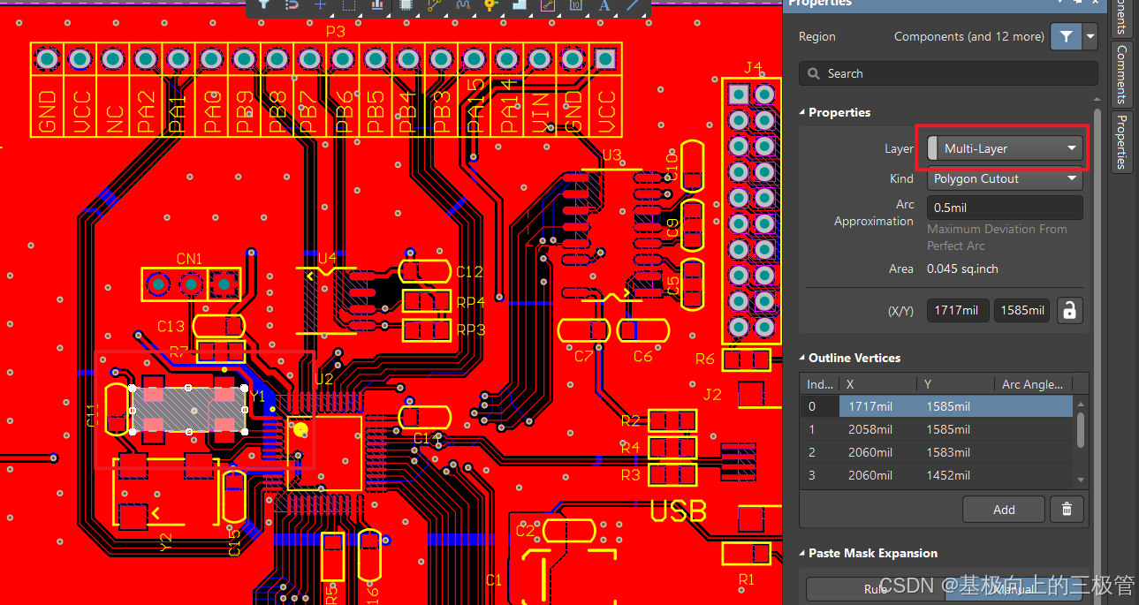Select the interactive routing tool

click(434, 4)
